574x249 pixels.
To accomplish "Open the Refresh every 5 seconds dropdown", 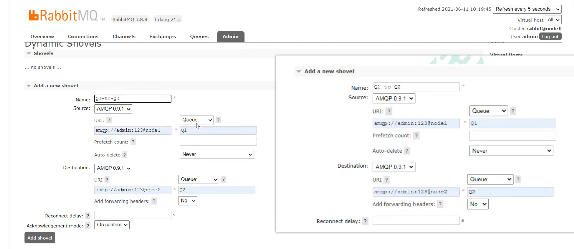I will pyautogui.click(x=527, y=9).
